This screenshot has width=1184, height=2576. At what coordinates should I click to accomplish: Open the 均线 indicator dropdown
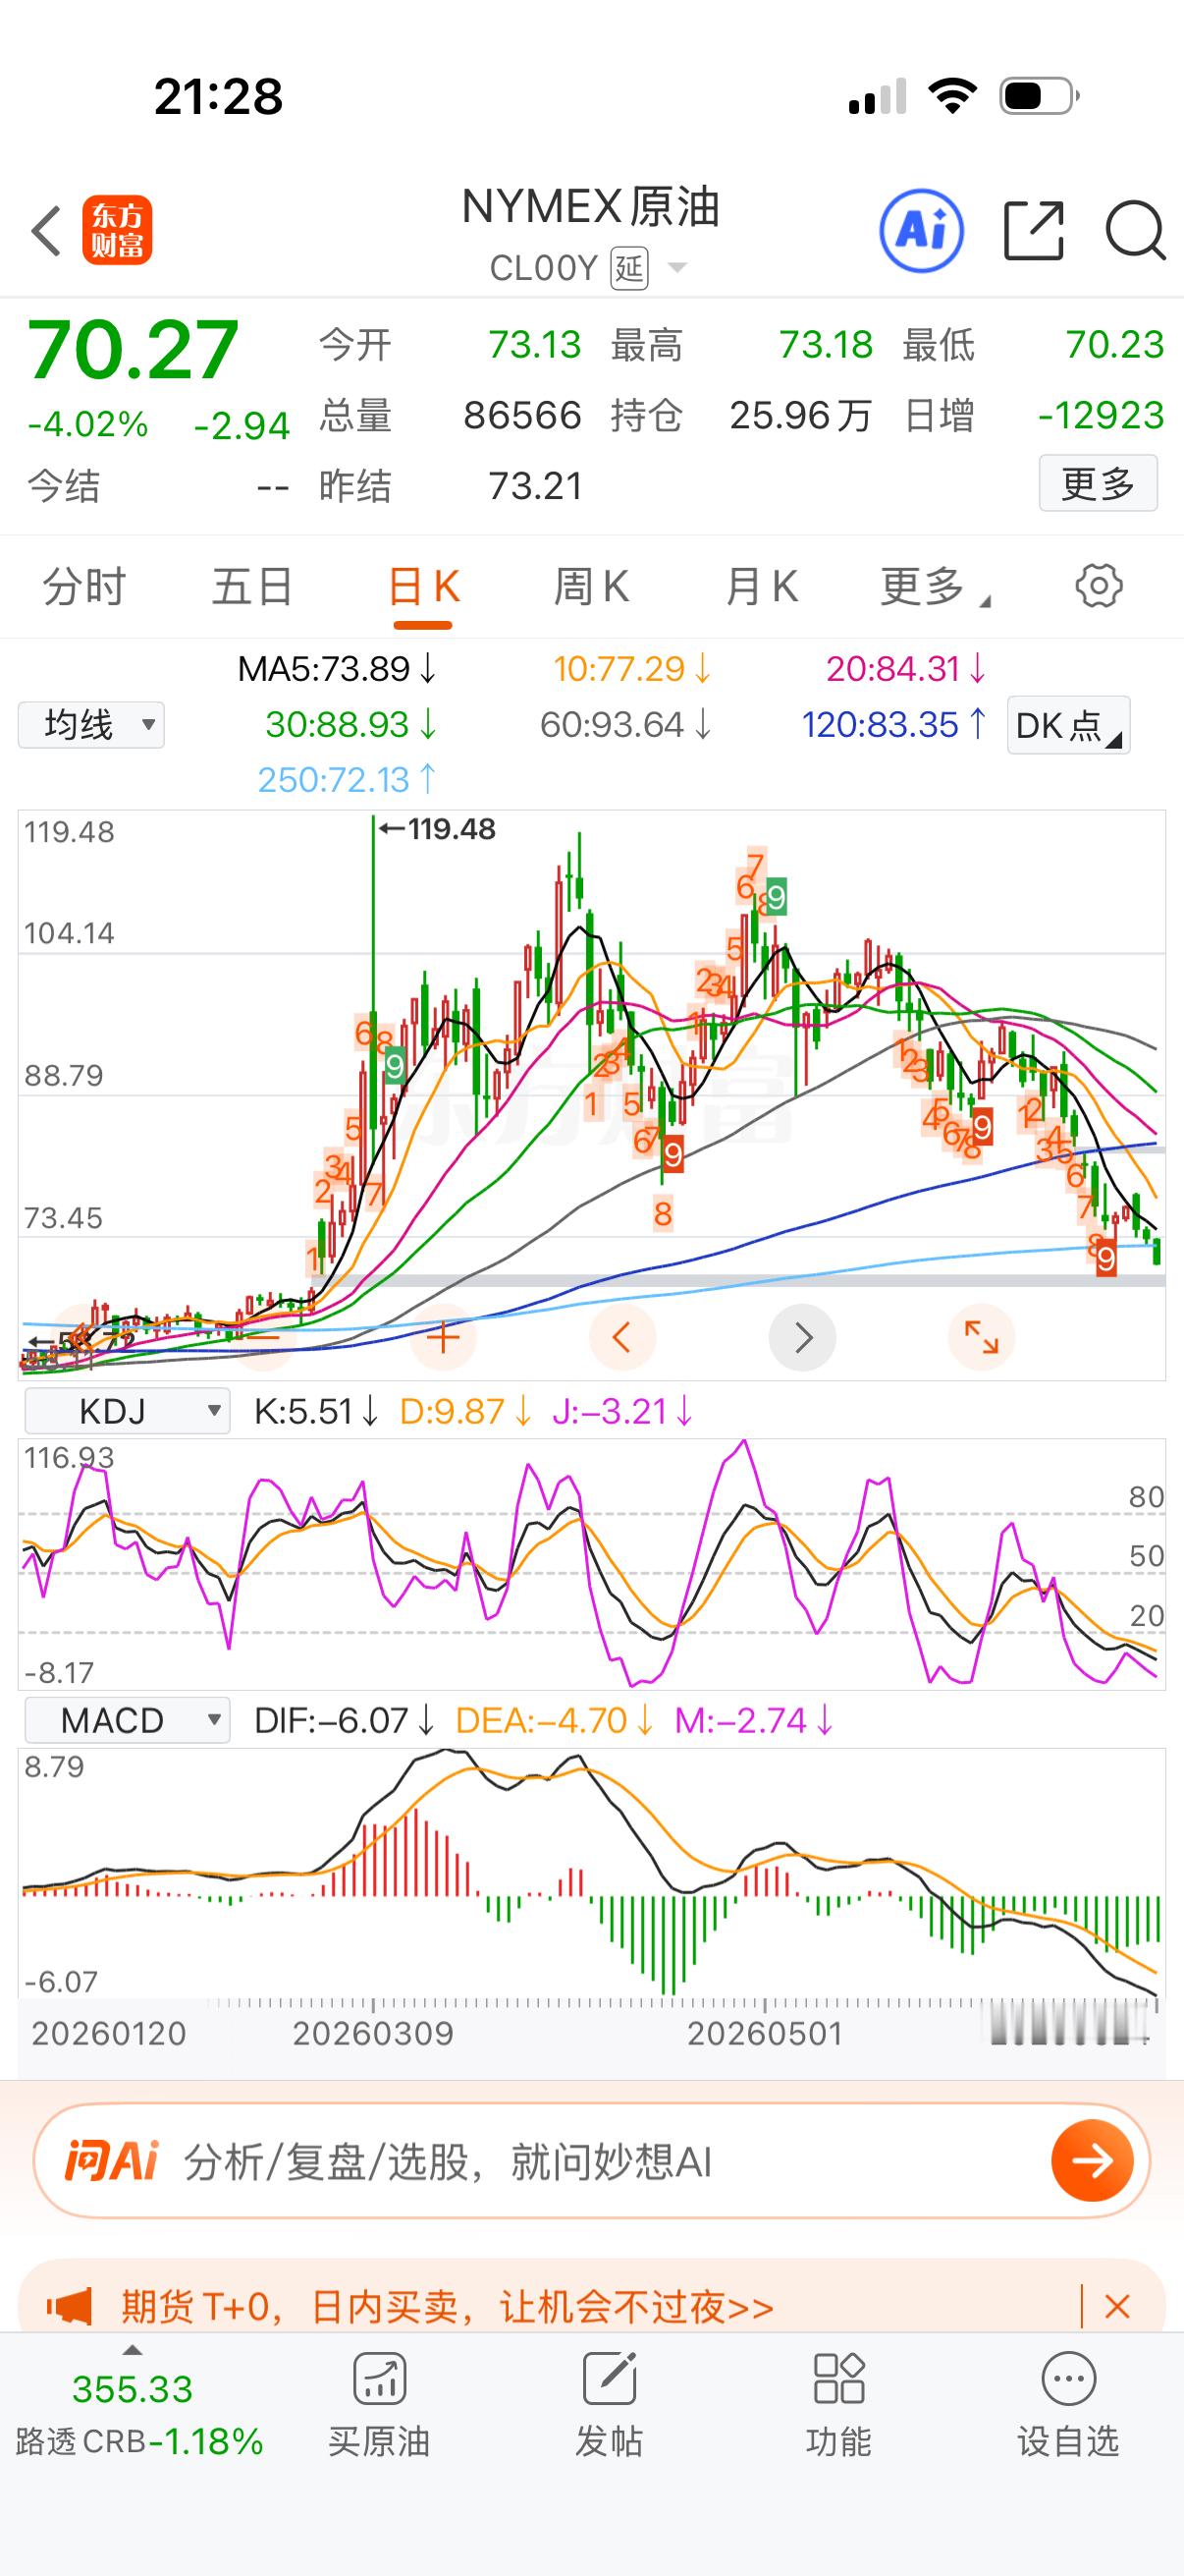click(x=91, y=724)
